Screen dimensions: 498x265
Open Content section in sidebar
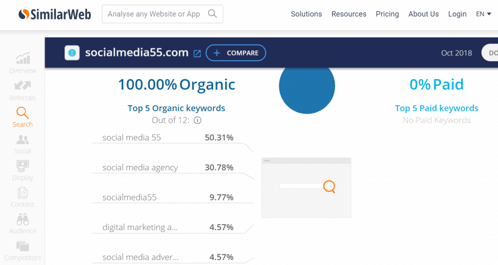22,197
